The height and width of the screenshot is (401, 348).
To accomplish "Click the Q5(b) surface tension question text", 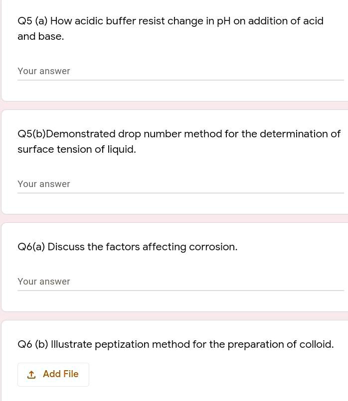I will (x=179, y=141).
